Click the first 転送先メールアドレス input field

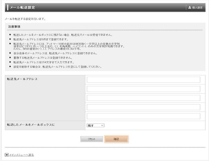pos(143,80)
